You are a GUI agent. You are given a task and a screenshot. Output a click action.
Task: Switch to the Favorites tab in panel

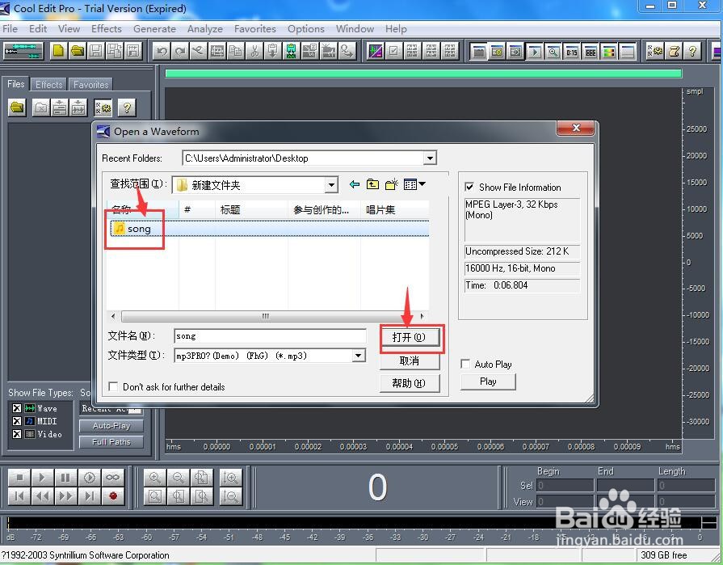pos(90,84)
